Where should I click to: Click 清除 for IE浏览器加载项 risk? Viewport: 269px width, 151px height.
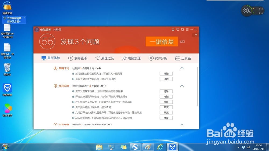pos(166,74)
